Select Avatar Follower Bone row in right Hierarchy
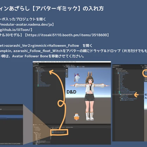Image resolution: width=147 pixels, height=147 pixels. [x=128, y=95]
